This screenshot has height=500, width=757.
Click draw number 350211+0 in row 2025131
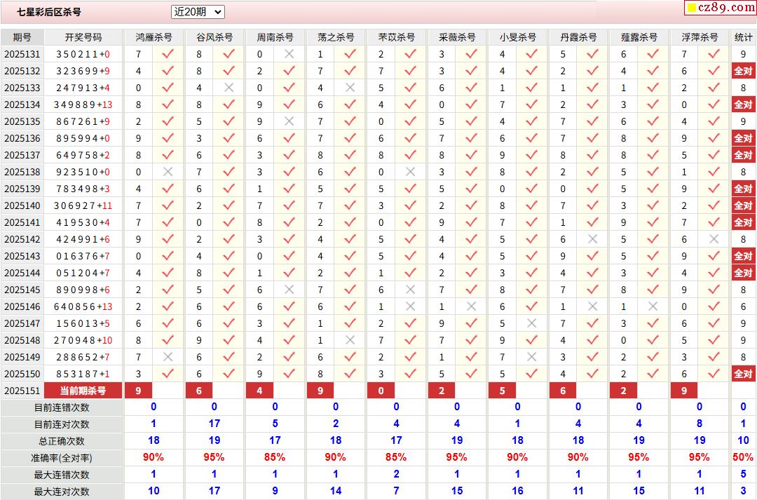click(83, 54)
